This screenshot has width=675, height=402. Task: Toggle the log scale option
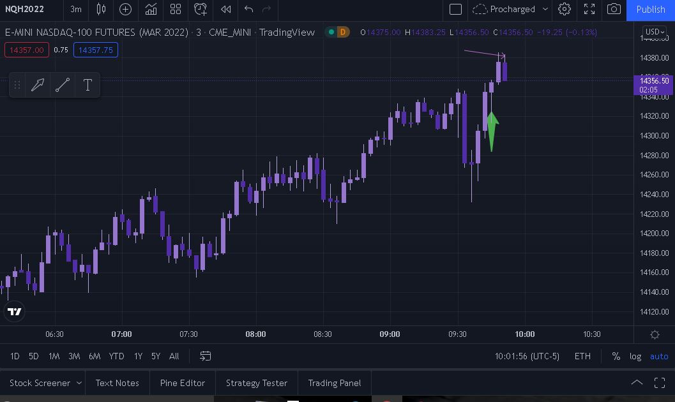click(x=635, y=356)
